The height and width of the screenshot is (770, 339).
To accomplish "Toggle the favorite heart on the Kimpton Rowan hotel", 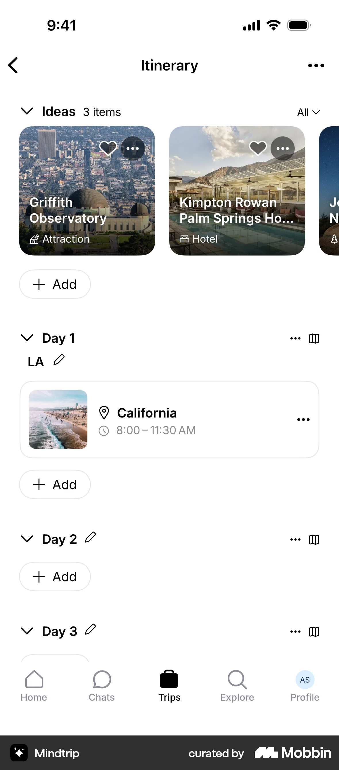I will pos(258,148).
